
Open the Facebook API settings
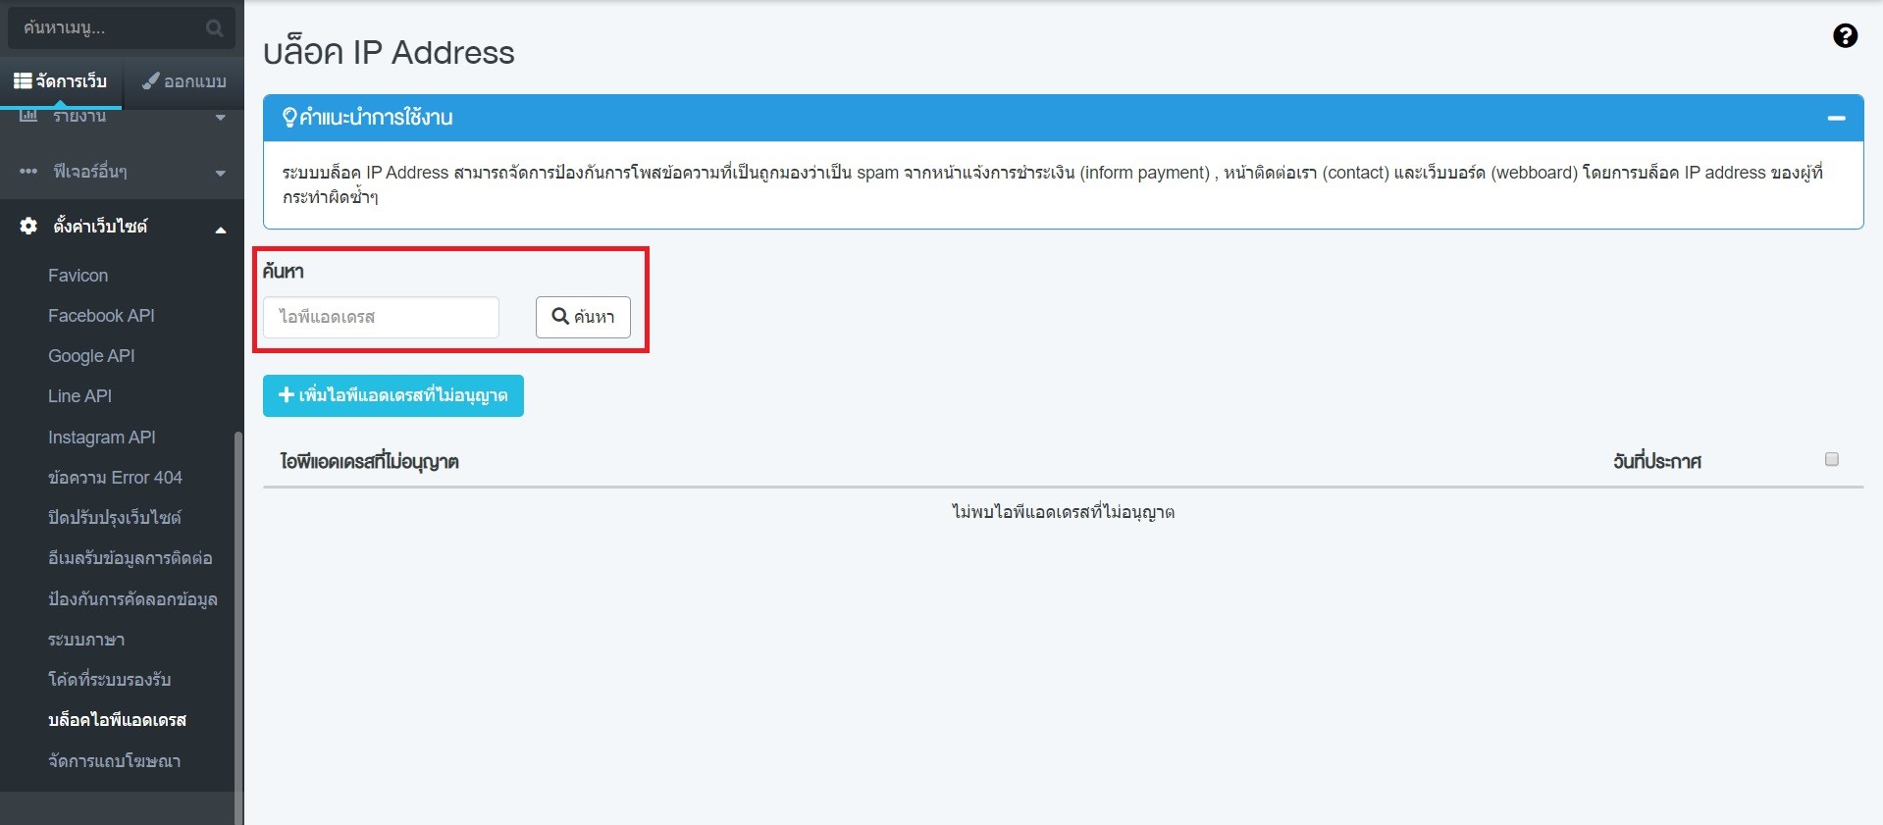coord(101,316)
